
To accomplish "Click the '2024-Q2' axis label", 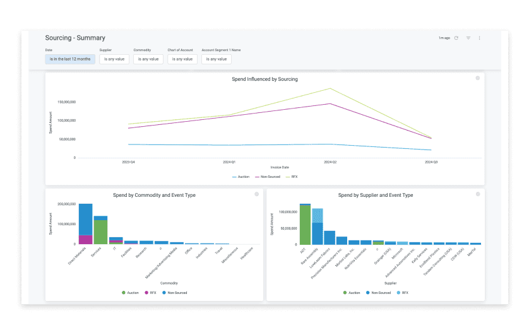I will pos(330,162).
